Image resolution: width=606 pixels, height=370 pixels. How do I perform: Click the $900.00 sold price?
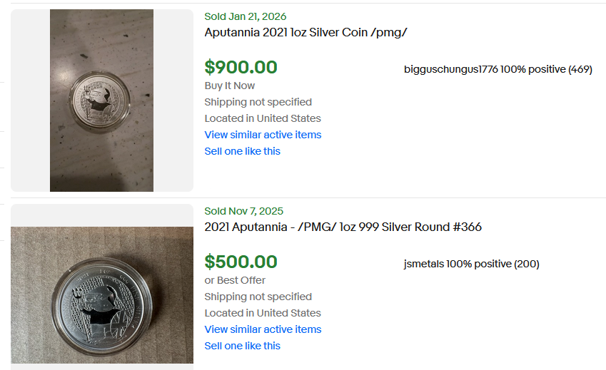241,67
